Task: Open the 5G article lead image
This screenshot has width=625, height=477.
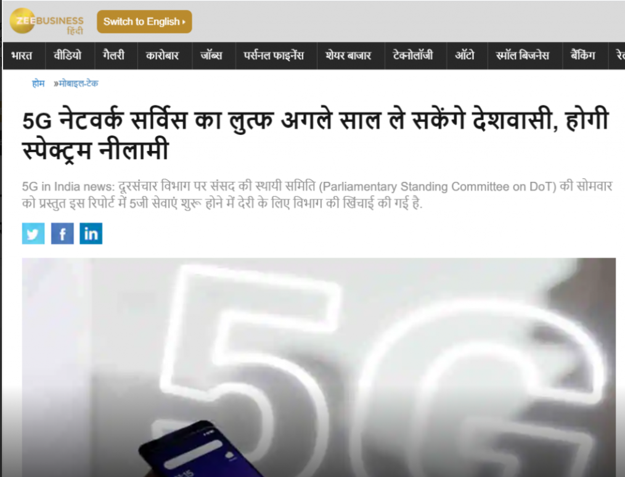Action: 319,367
